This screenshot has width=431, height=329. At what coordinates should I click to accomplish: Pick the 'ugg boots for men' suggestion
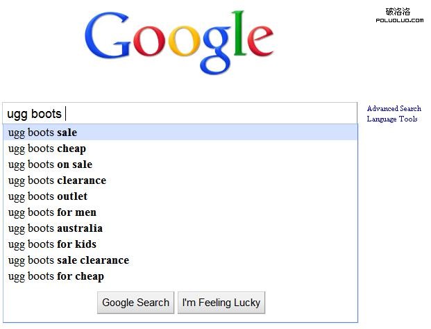52,212
